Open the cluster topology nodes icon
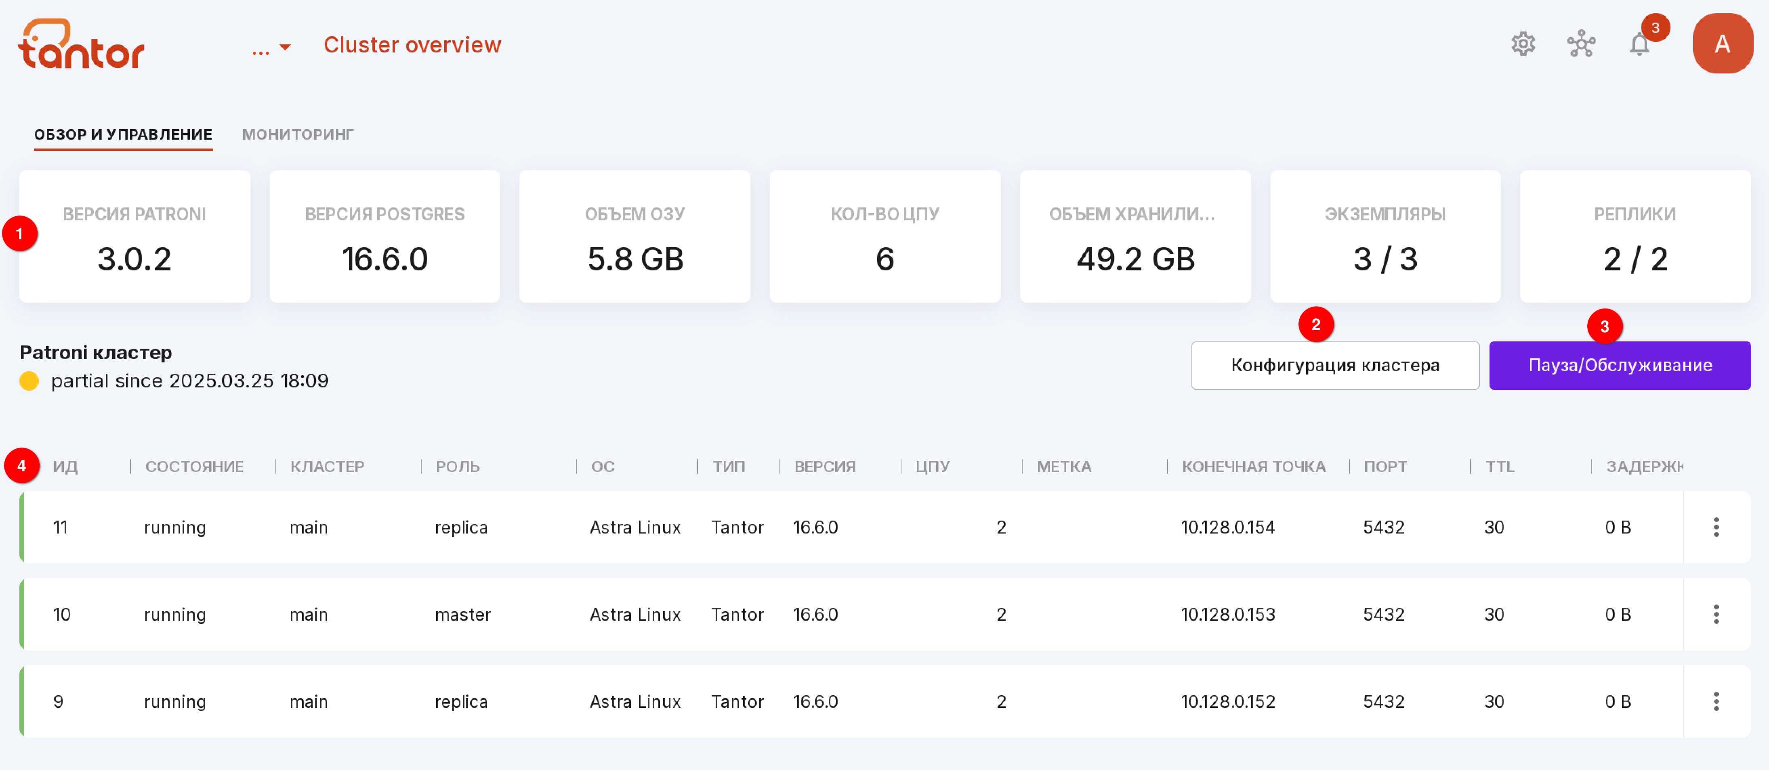 (x=1581, y=44)
